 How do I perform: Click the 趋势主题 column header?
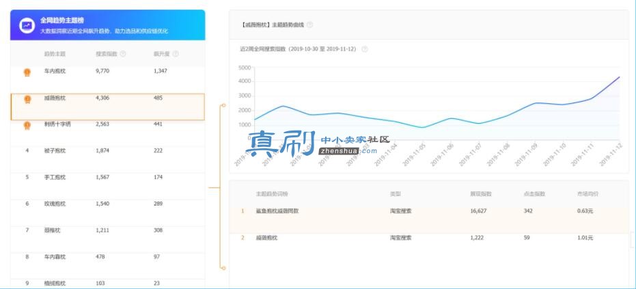[55, 53]
